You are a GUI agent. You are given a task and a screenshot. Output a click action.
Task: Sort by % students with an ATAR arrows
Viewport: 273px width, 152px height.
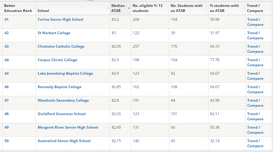[243, 8]
